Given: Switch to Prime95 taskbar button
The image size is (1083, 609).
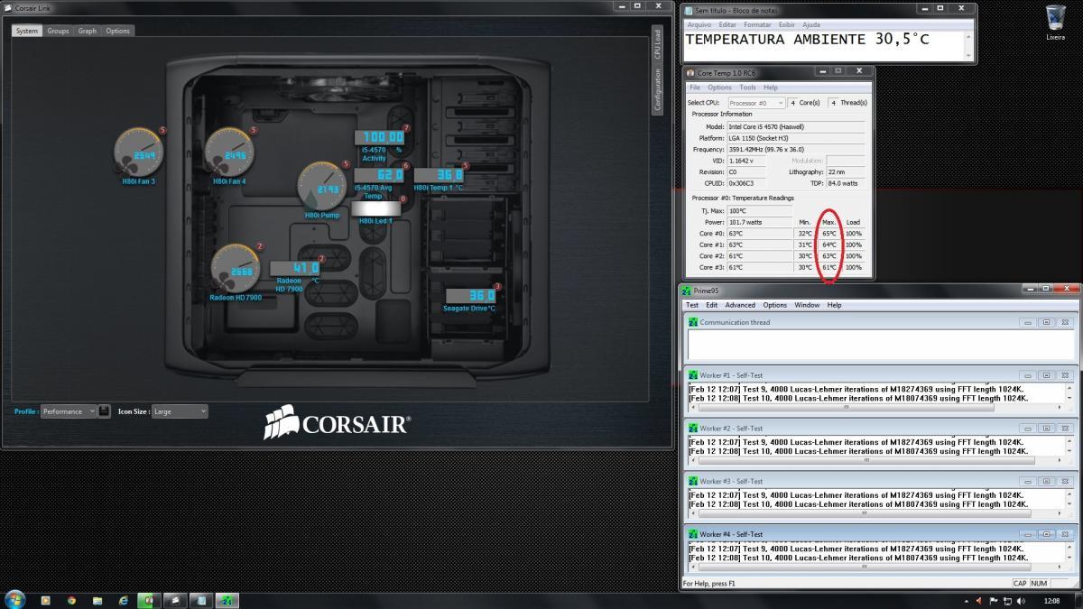Looking at the screenshot, I should point(228,600).
